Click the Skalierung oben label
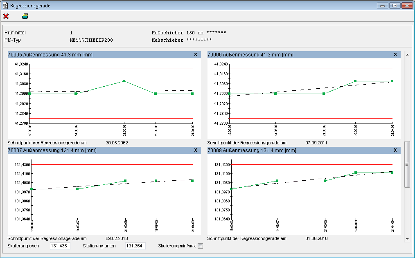415x258 pixels. click(x=23, y=246)
